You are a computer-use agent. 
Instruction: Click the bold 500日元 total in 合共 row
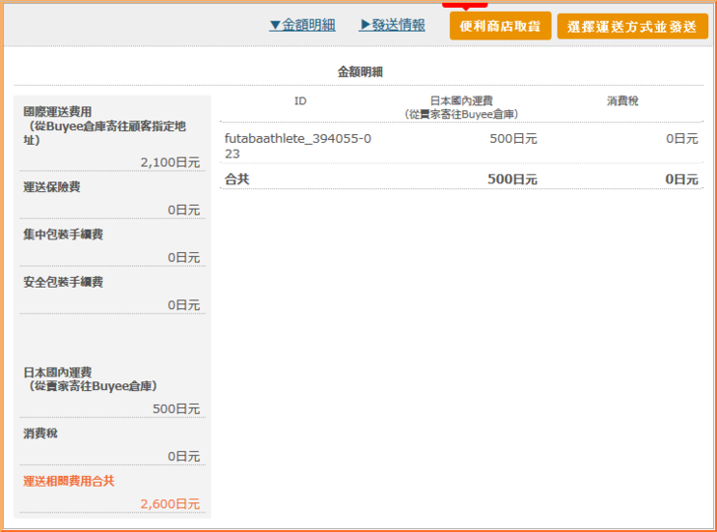pyautogui.click(x=512, y=179)
